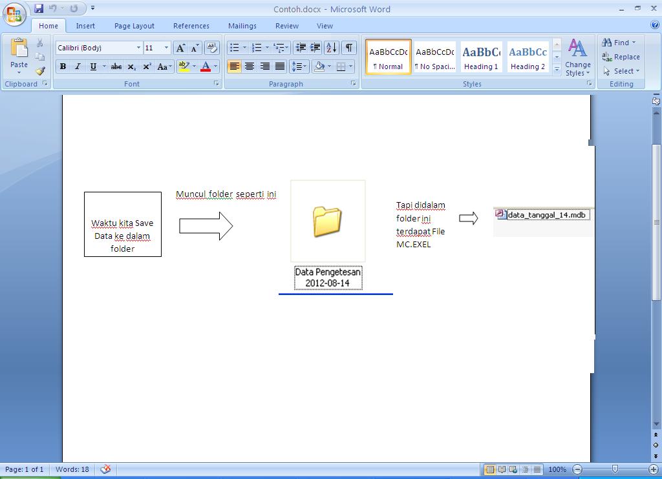Switch to the Insert tab
The height and width of the screenshot is (479, 662).
coord(85,26)
